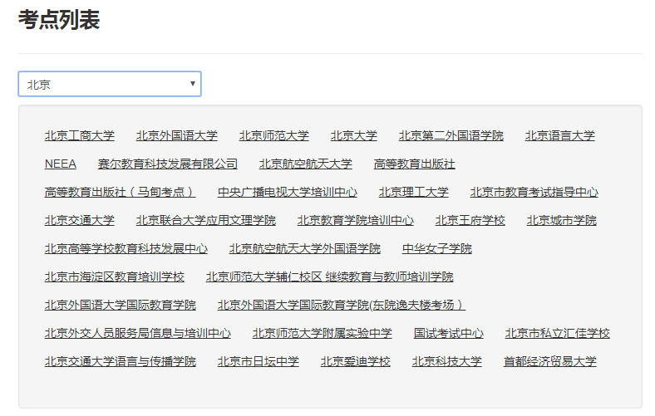Click the 北京大学 link
The height and width of the screenshot is (416, 655).
point(354,135)
